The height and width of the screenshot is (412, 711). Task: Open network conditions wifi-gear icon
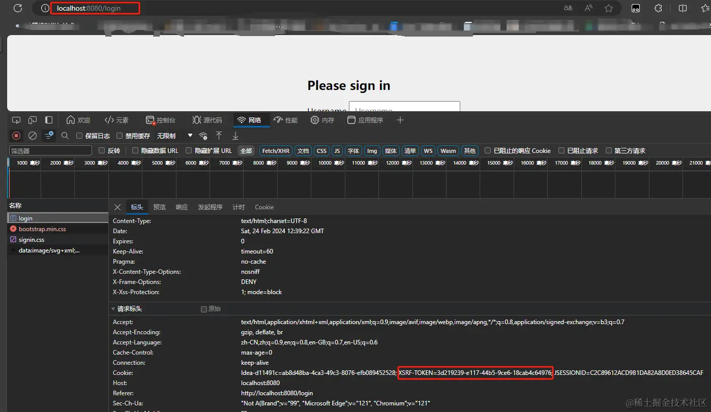pyautogui.click(x=203, y=136)
